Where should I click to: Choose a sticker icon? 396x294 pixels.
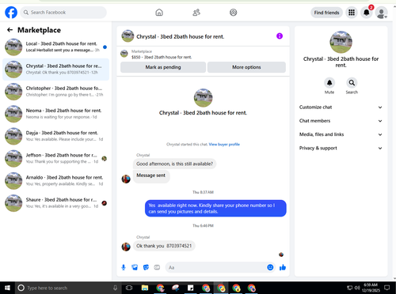146,268
